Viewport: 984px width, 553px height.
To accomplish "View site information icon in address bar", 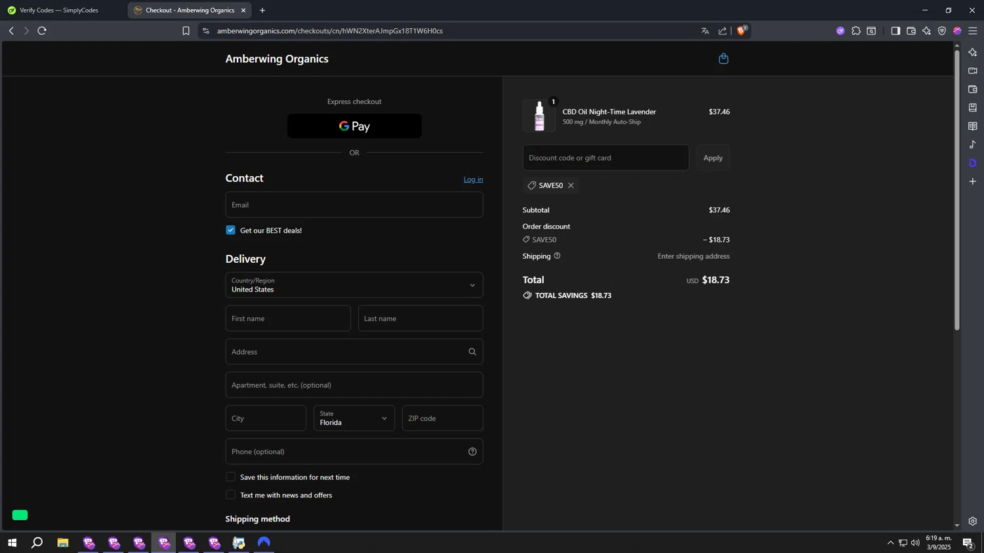I will (206, 31).
